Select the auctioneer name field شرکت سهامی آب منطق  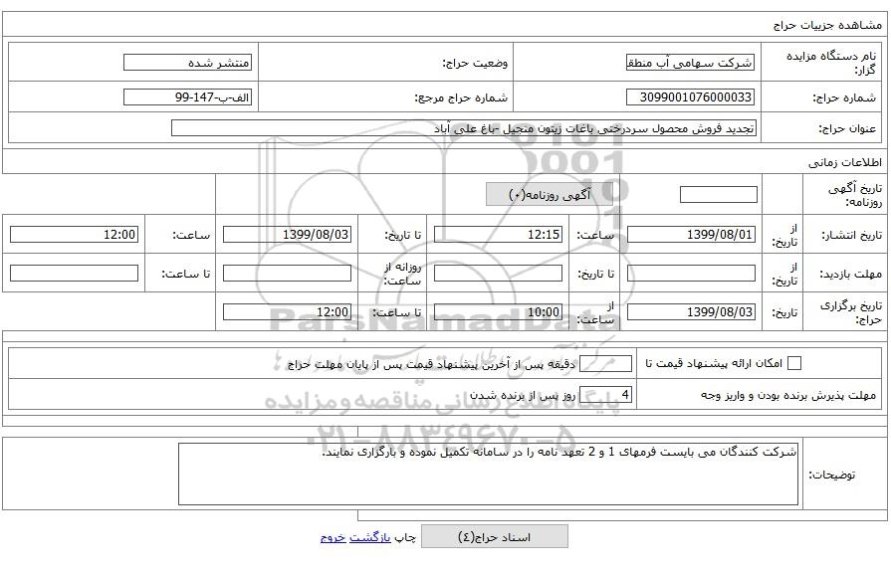click(x=690, y=63)
